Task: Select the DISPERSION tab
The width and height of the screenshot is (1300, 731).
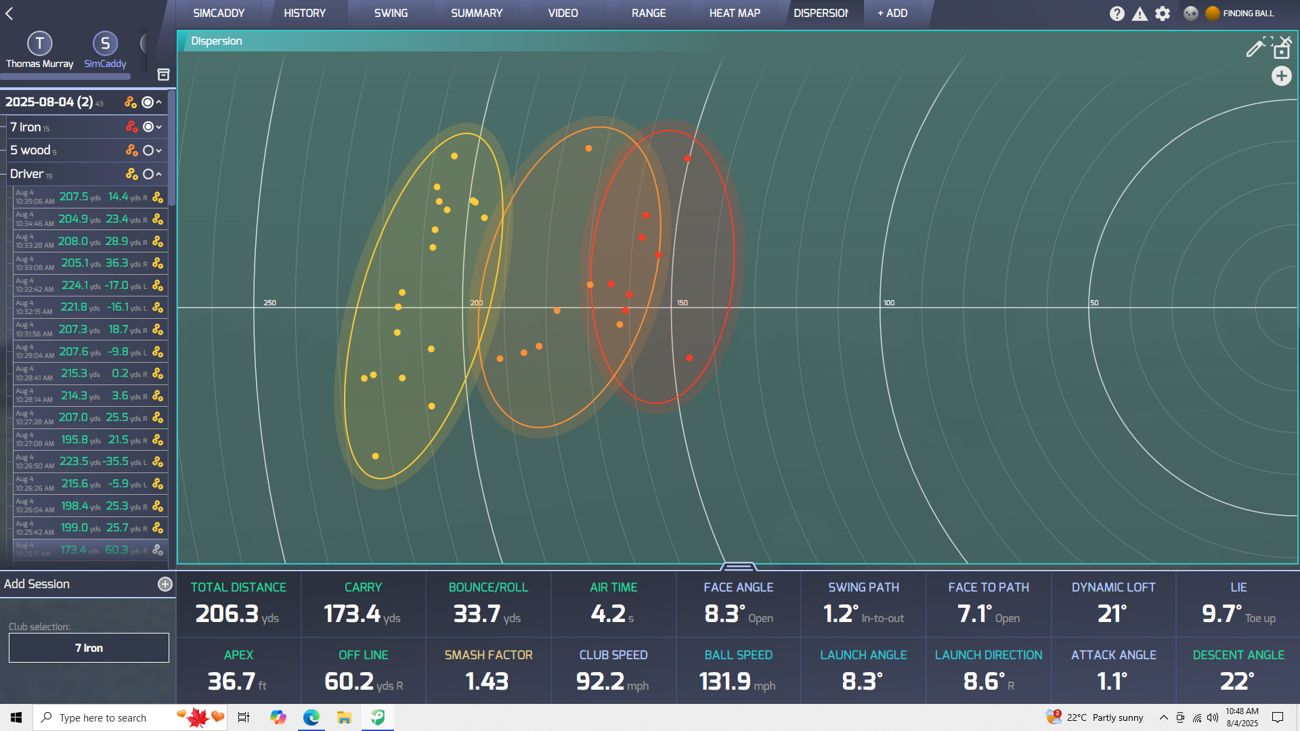Action: coord(821,14)
